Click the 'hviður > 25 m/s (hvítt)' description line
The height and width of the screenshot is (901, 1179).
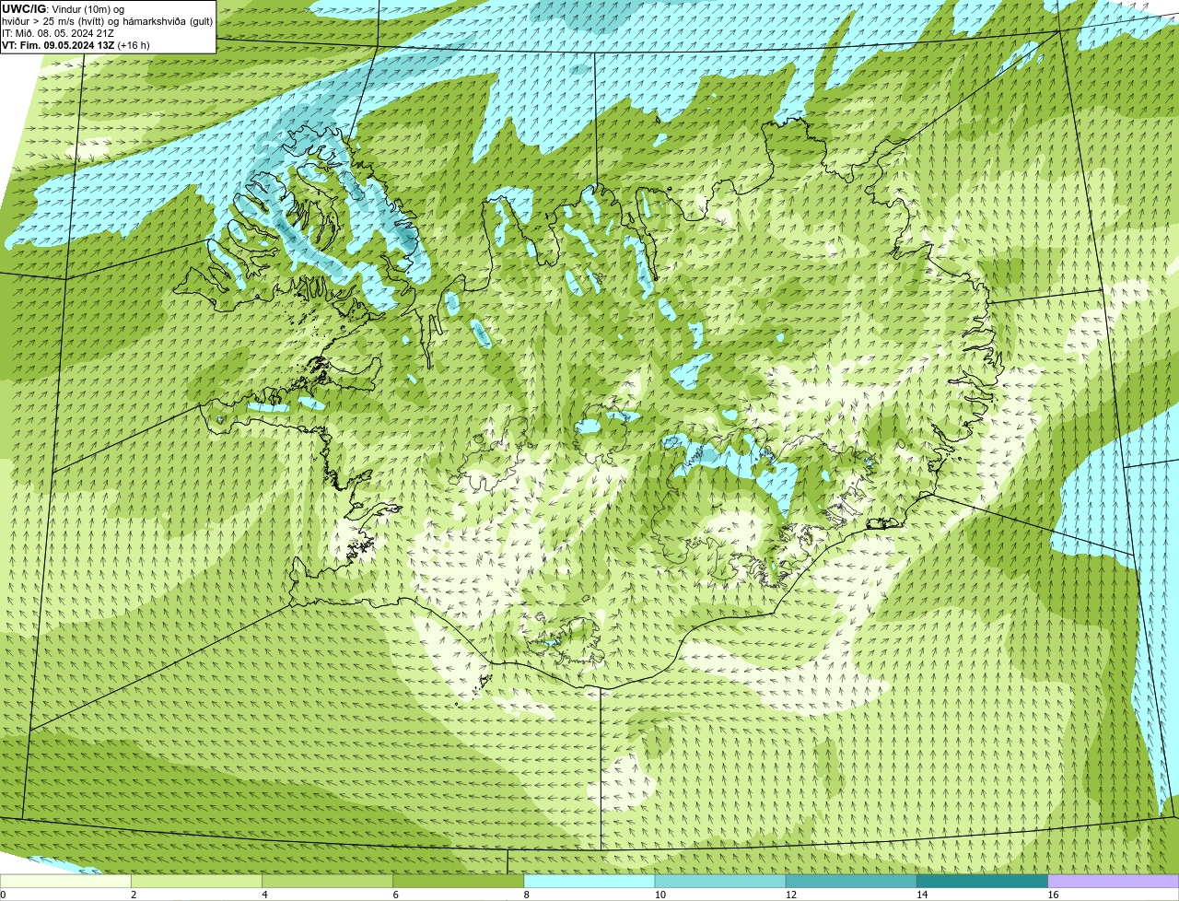coord(107,21)
